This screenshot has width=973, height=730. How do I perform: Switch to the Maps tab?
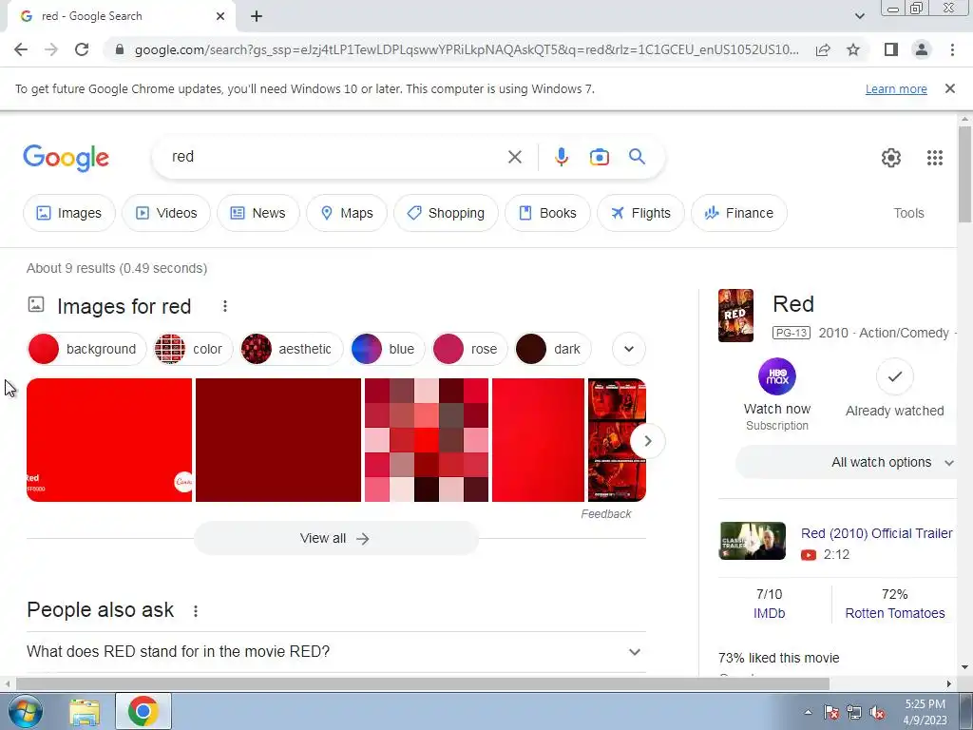click(x=347, y=213)
